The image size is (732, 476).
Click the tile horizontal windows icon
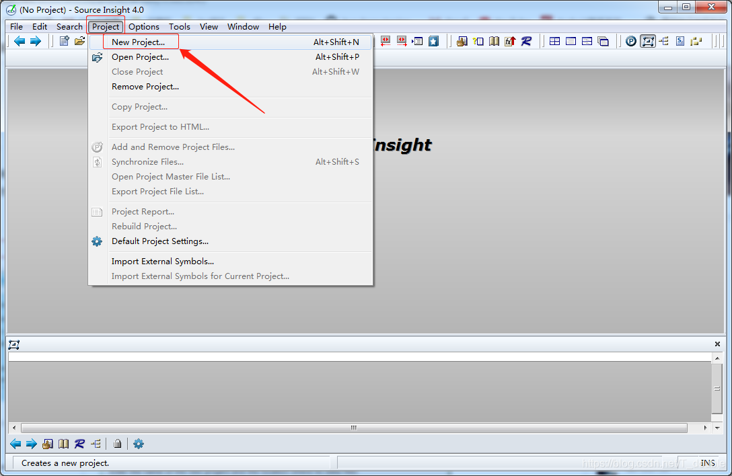click(571, 41)
